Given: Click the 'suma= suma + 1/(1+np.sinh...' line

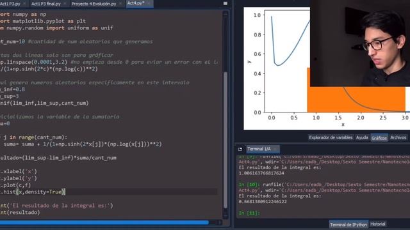Looking at the screenshot, I should (83, 144).
